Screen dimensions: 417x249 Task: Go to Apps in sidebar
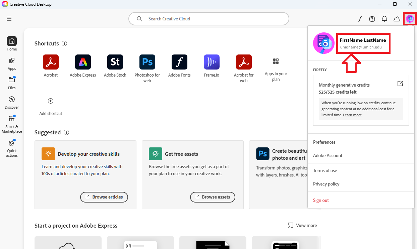coord(12,64)
